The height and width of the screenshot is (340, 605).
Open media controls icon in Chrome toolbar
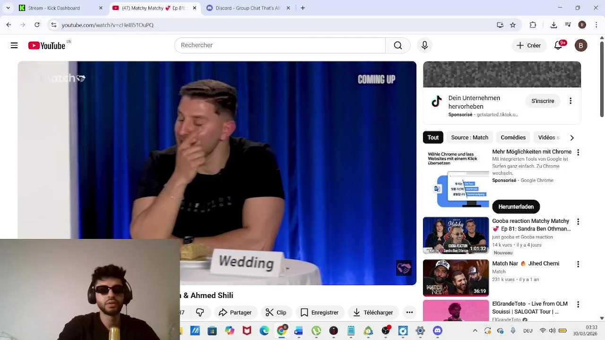click(x=568, y=25)
